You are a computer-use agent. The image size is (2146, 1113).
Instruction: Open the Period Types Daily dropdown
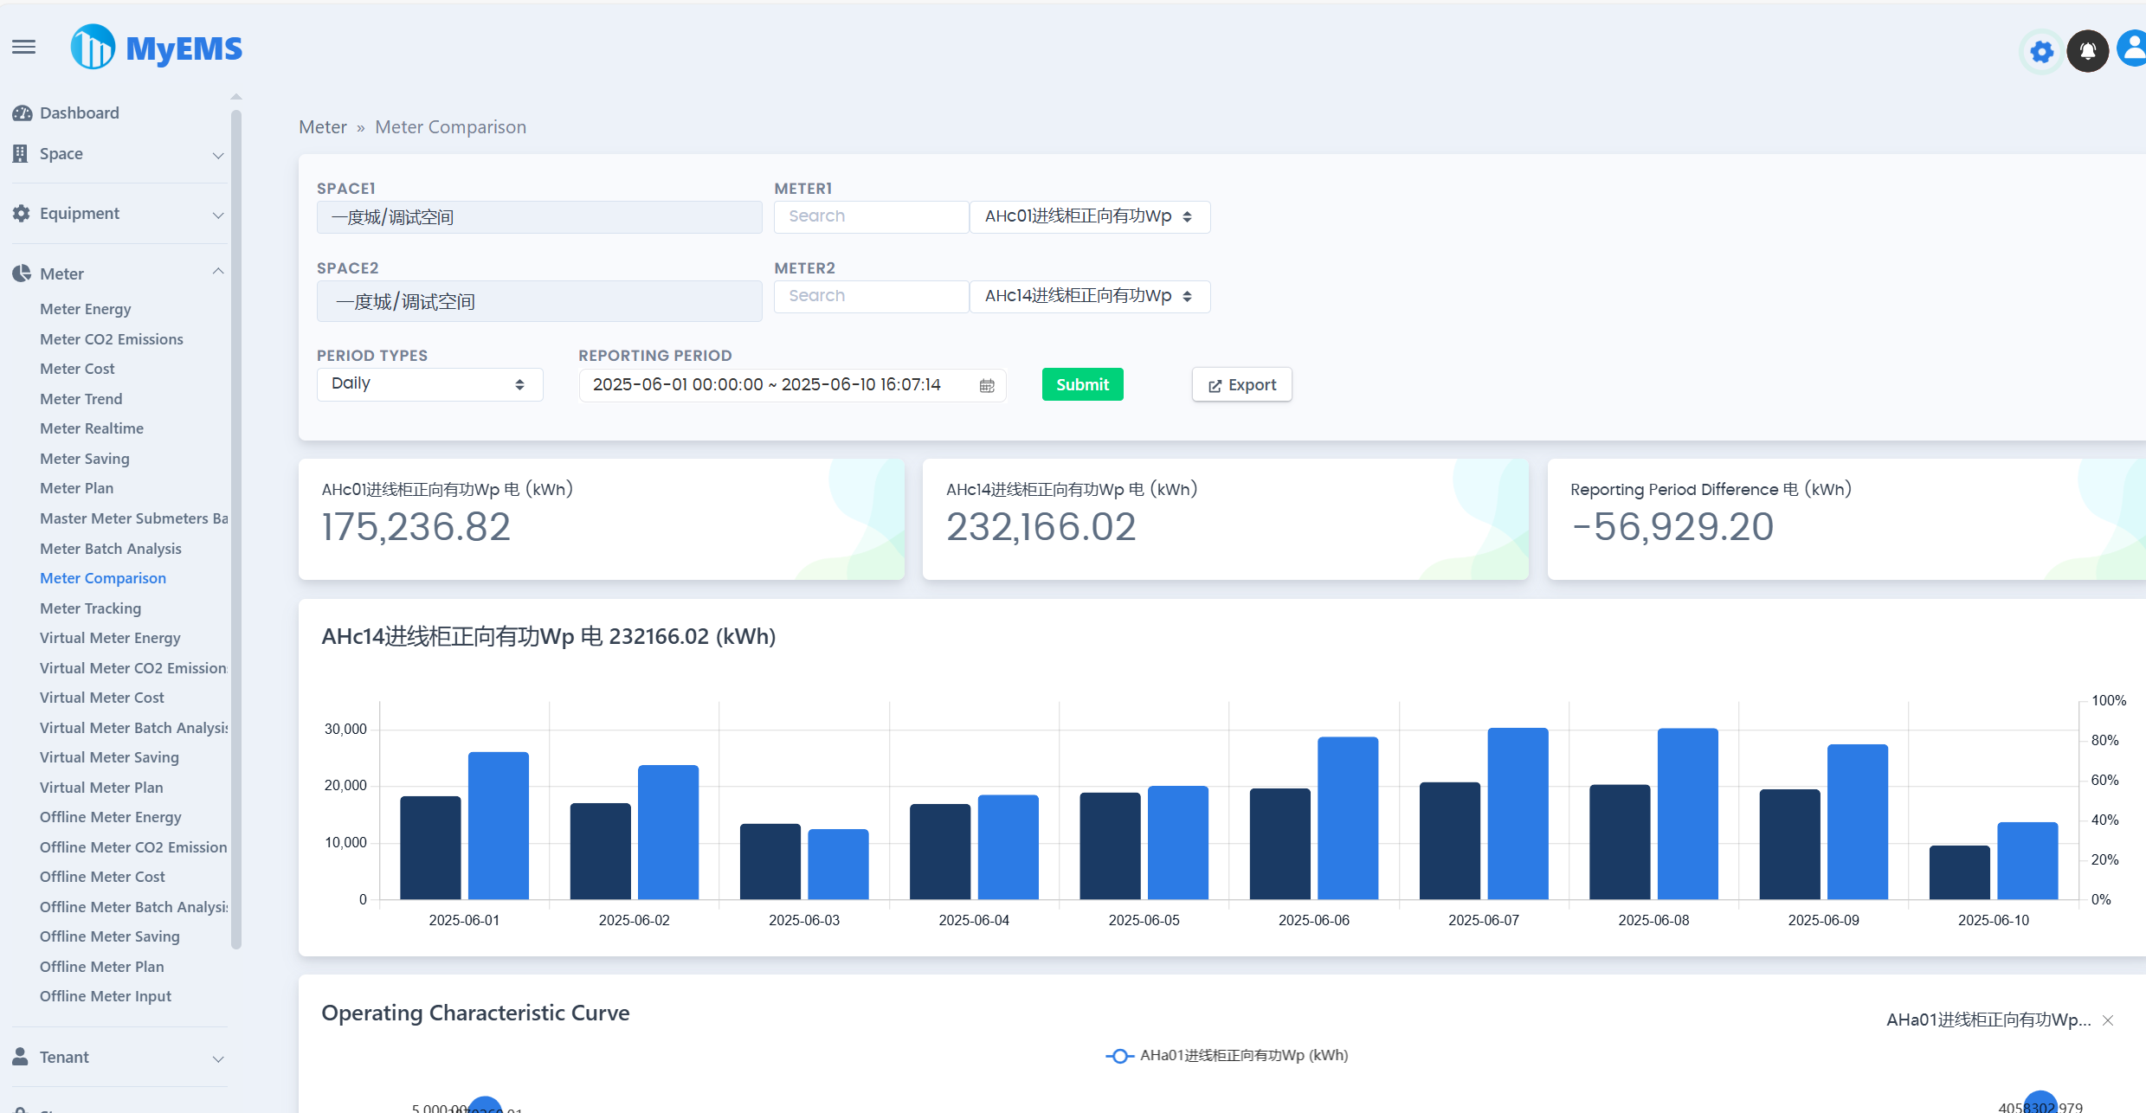(x=429, y=384)
